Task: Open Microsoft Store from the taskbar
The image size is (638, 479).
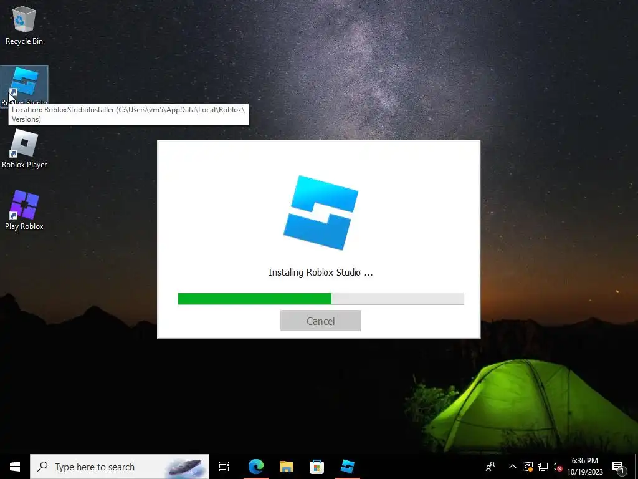Action: 317,467
